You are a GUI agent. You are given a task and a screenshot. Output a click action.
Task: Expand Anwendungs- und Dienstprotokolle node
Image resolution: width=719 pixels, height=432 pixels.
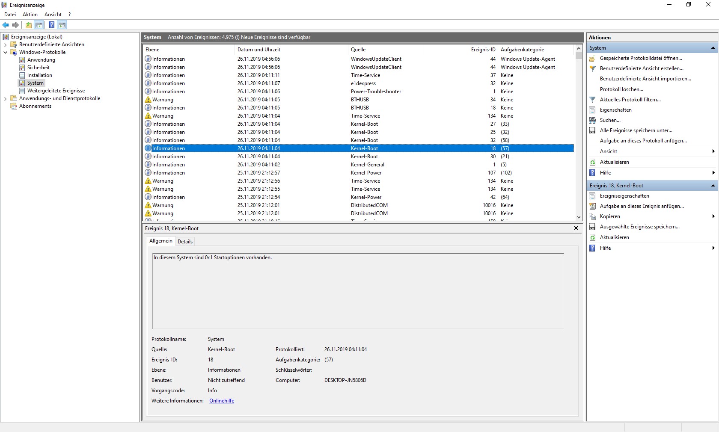click(5, 98)
